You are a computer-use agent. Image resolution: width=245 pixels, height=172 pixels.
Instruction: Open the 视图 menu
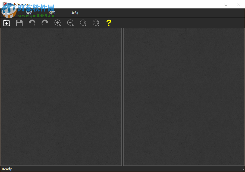52,13
